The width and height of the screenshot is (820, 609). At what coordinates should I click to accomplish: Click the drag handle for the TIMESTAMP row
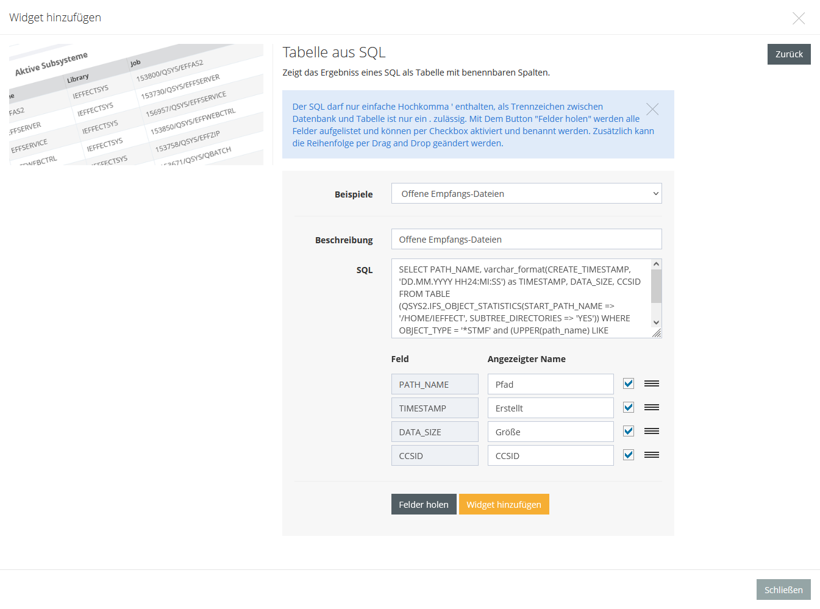[651, 407]
